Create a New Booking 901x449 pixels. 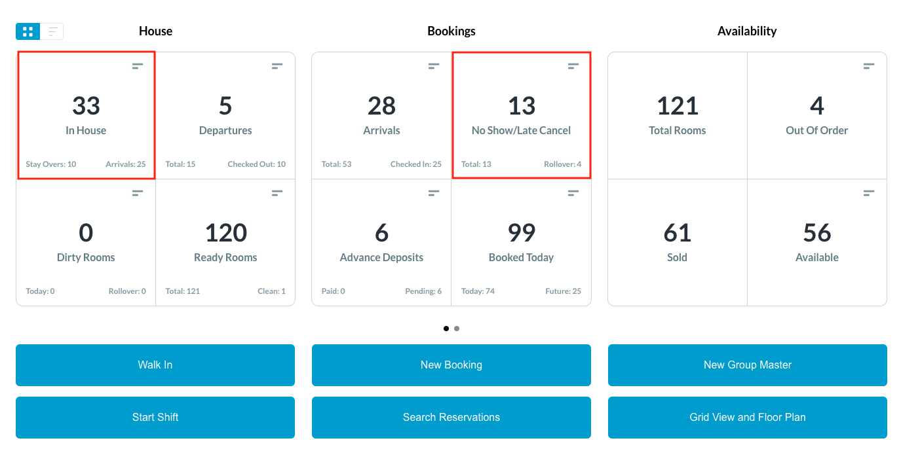point(451,365)
